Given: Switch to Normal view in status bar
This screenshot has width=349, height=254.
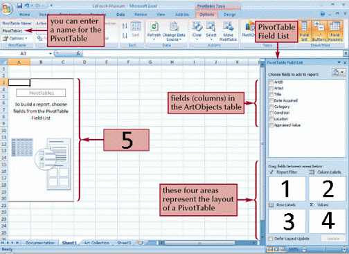Looking at the screenshot, I should click(271, 249).
